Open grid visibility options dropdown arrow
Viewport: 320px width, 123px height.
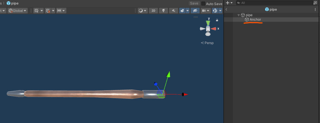[42, 11]
